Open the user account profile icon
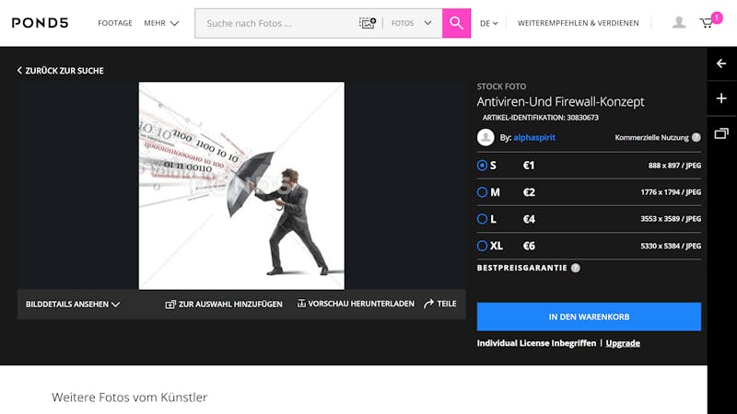The image size is (737, 414). point(679,22)
